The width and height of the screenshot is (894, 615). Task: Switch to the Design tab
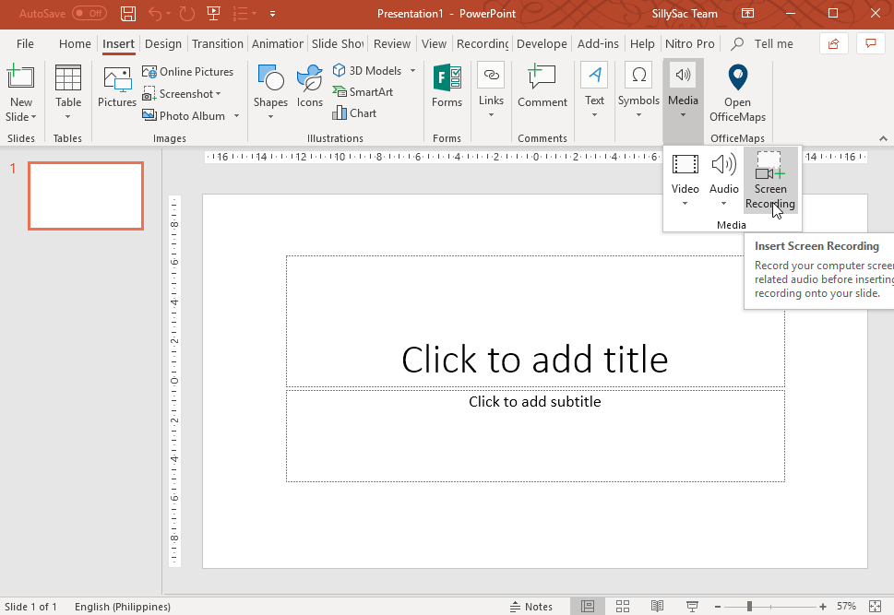163,43
